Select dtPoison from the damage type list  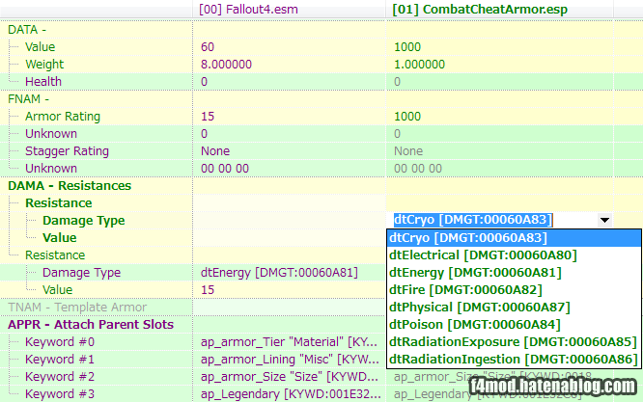514,325
